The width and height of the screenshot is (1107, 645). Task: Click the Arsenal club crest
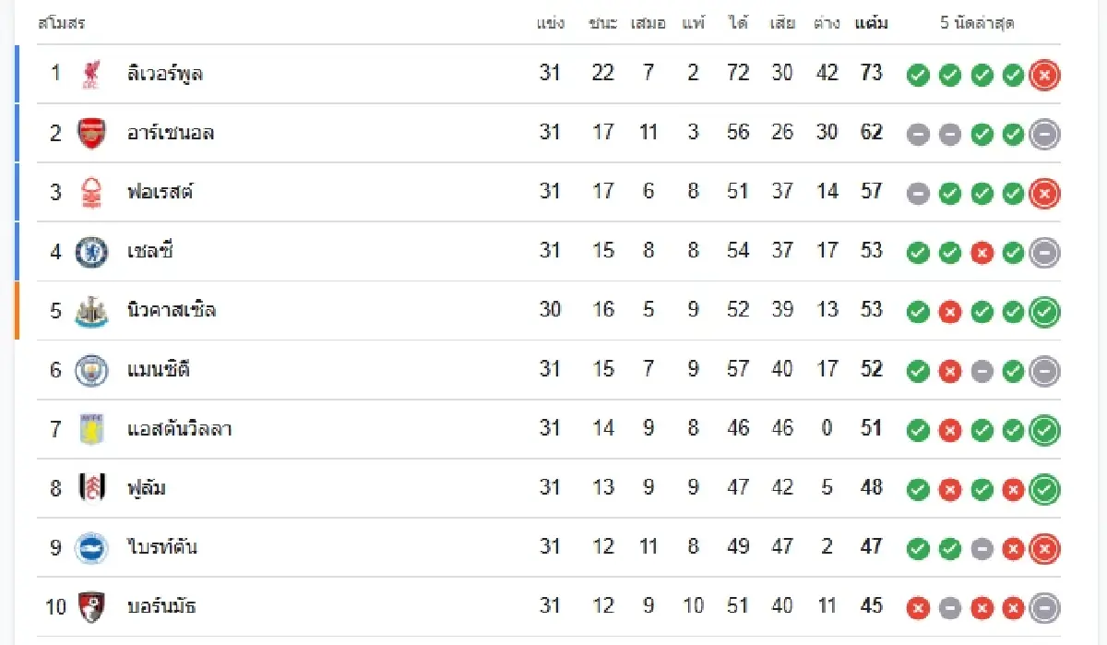[90, 133]
